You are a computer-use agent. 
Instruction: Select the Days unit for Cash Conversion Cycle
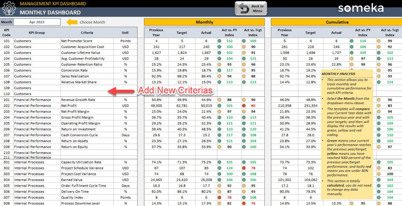[126, 135]
